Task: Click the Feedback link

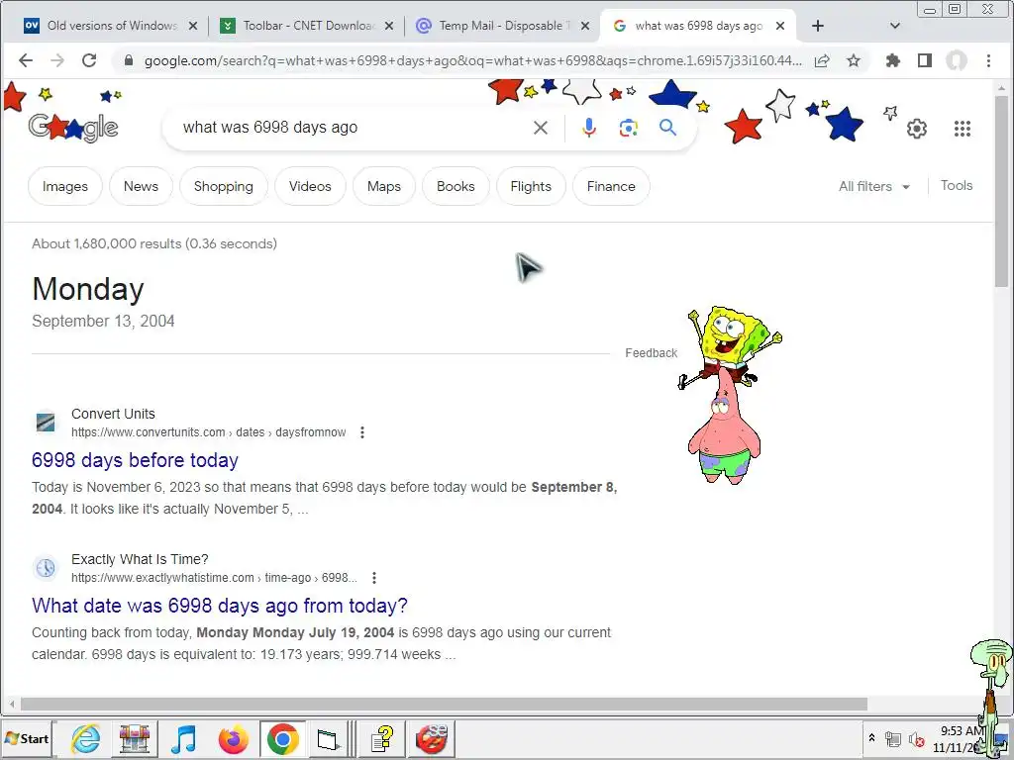Action: [x=652, y=353]
